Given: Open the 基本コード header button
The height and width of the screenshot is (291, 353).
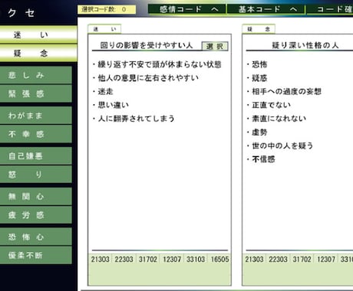Looking at the screenshot, I should (266, 9).
